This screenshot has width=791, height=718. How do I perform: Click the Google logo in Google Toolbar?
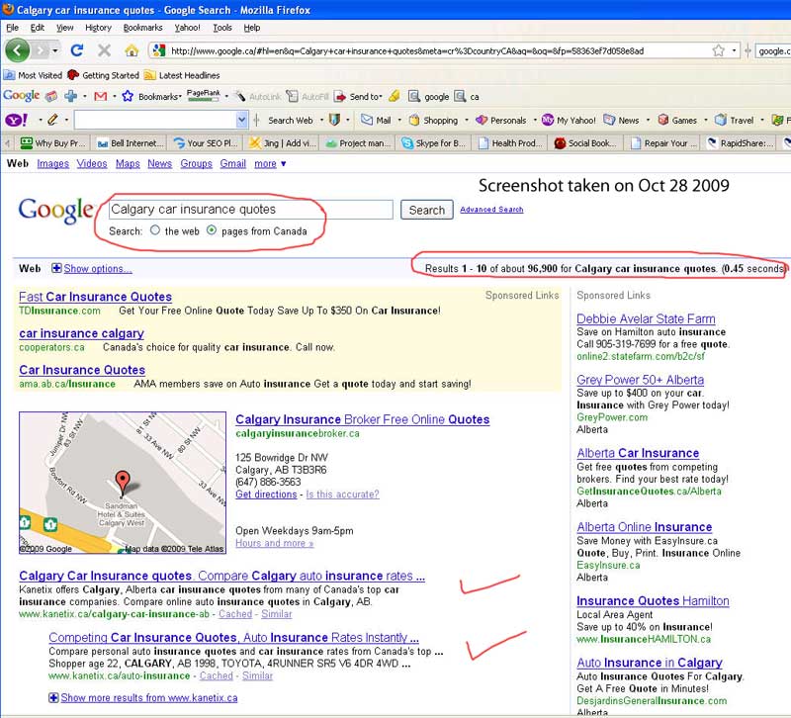tap(21, 95)
